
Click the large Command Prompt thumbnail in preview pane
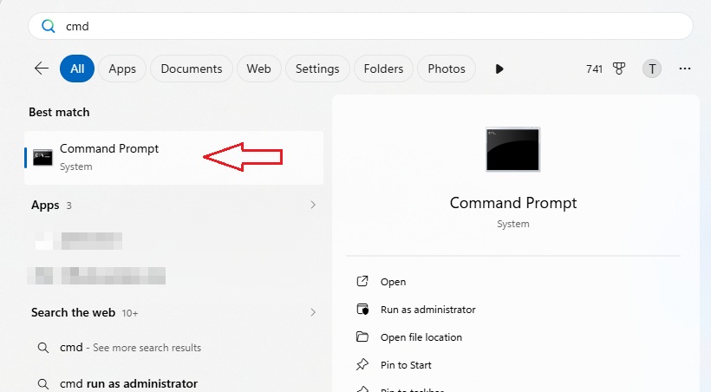pyautogui.click(x=512, y=149)
